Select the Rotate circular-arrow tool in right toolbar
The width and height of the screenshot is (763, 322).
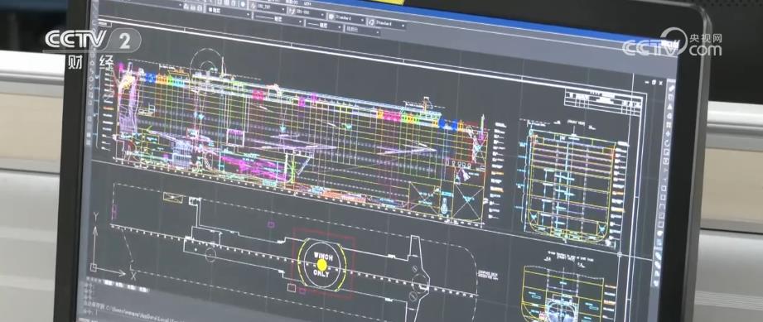[667, 143]
